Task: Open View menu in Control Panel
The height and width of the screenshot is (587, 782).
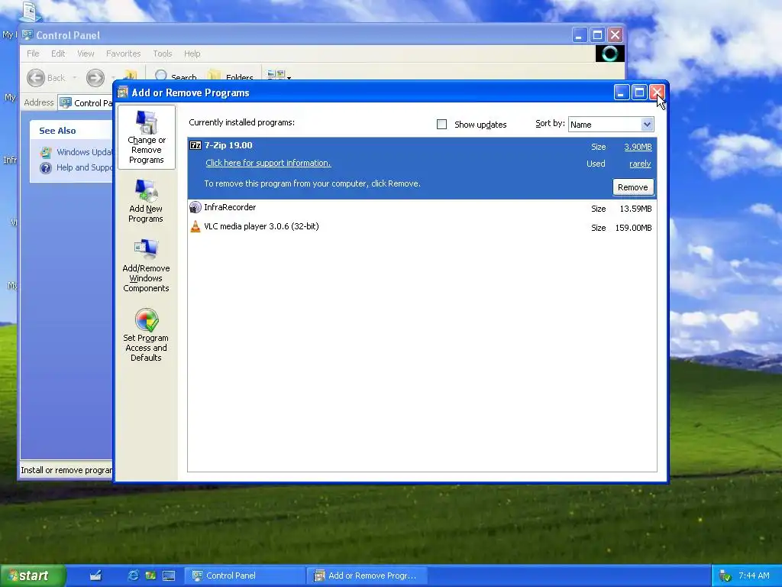Action: pos(86,54)
